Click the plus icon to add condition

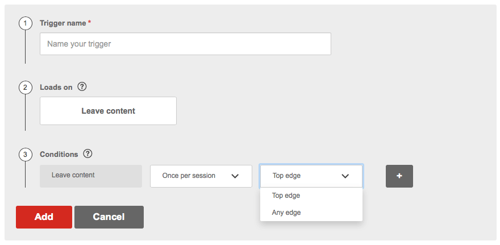point(399,176)
